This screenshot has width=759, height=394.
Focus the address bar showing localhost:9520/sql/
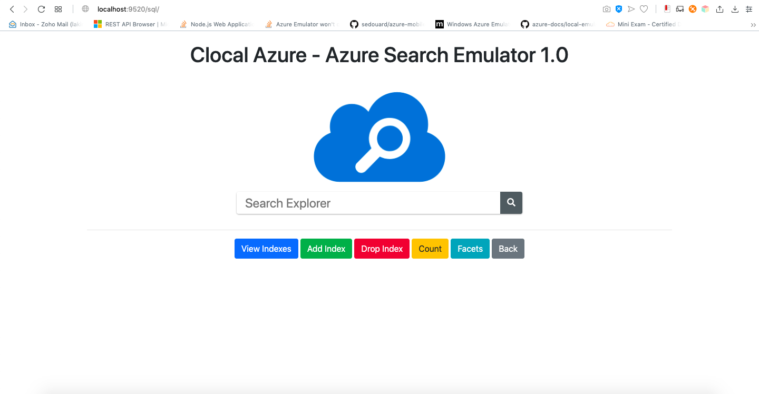128,9
